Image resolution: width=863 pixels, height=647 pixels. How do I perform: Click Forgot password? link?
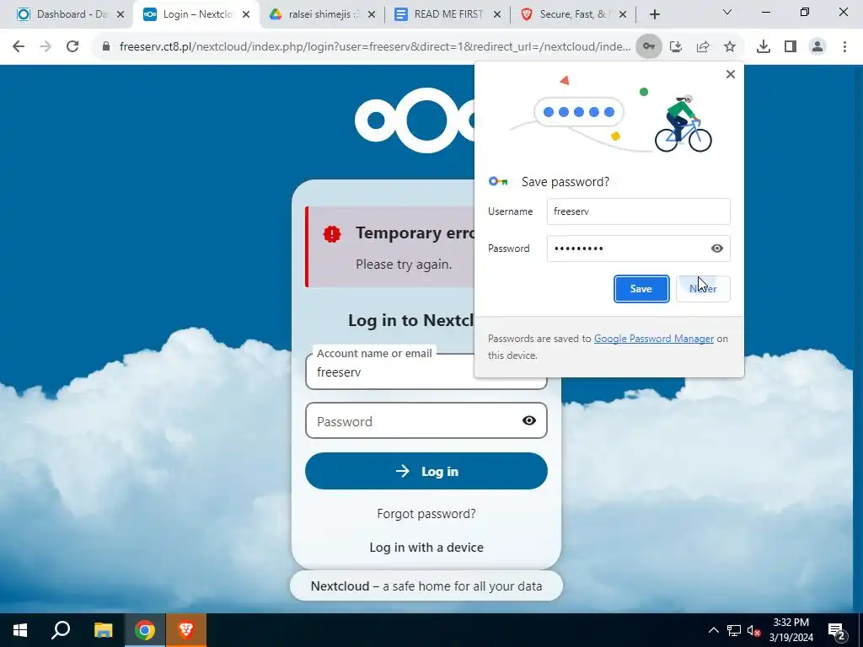click(426, 514)
